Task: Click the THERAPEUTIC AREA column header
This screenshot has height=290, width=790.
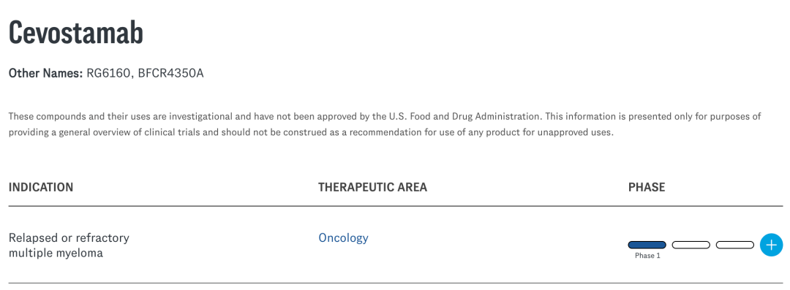Action: pyautogui.click(x=373, y=187)
